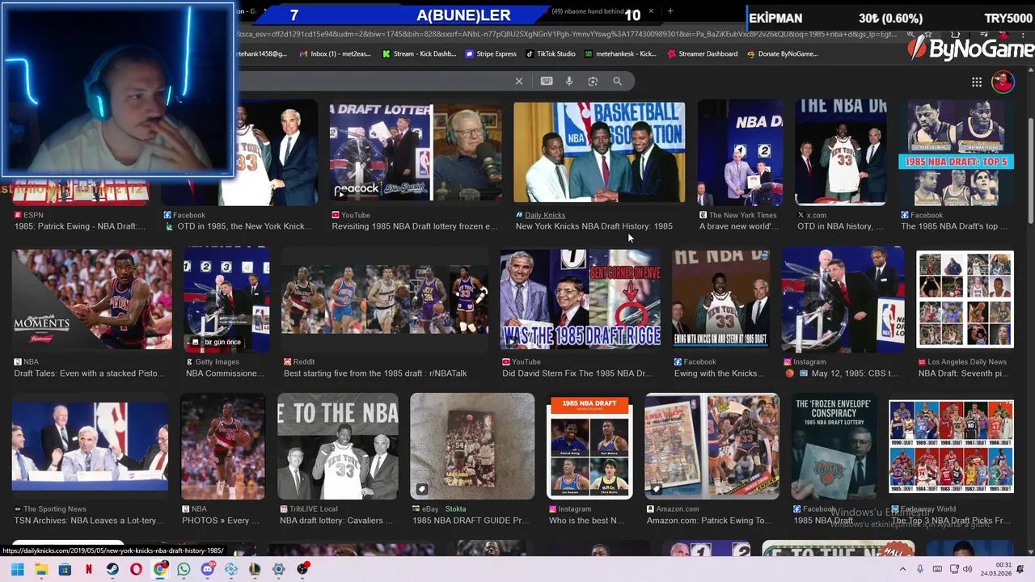1035x582 pixels.
Task: Open the Windows Start menu
Action: 18,569
